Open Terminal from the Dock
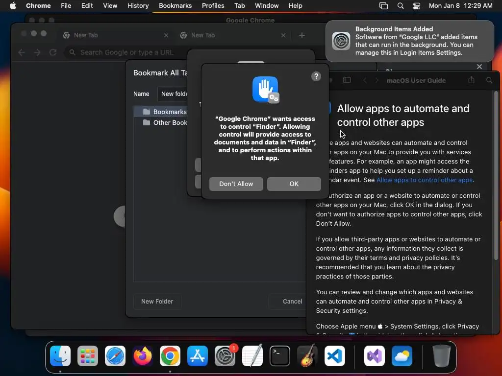Screen dimensions: 502x376 (x=280, y=356)
